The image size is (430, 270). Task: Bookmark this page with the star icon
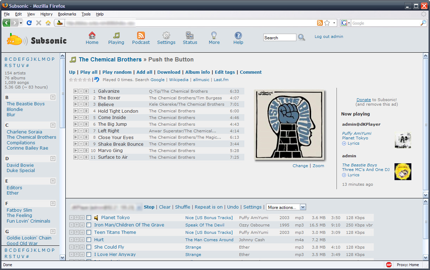pos(327,23)
